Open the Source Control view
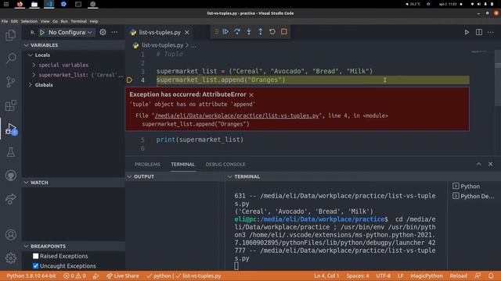The image size is (501, 281). coord(10,82)
